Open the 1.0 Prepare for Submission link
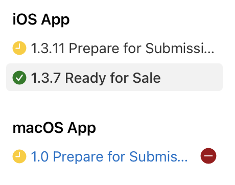 tap(109, 156)
